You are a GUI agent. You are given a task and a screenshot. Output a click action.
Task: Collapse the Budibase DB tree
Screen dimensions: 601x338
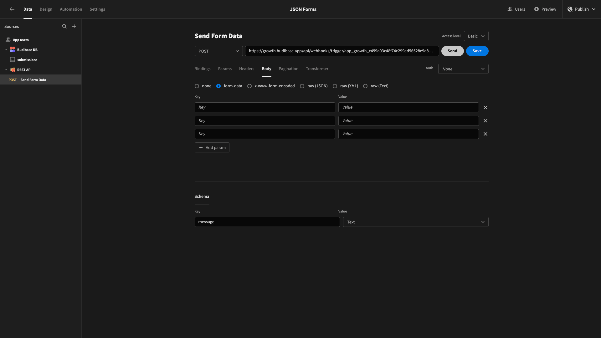point(6,50)
